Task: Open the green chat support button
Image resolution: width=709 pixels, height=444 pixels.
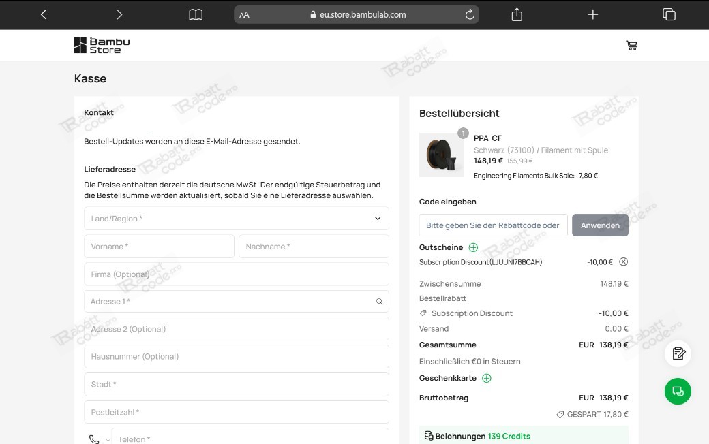Action: pyautogui.click(x=678, y=391)
